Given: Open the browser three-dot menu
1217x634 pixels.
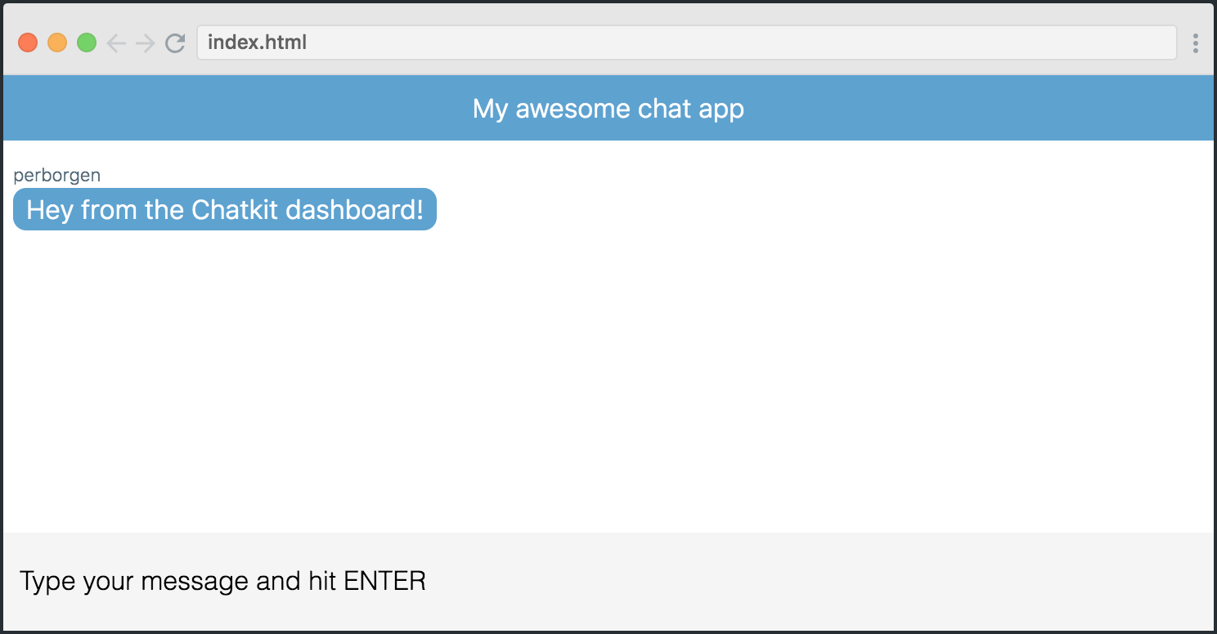Looking at the screenshot, I should [1196, 42].
